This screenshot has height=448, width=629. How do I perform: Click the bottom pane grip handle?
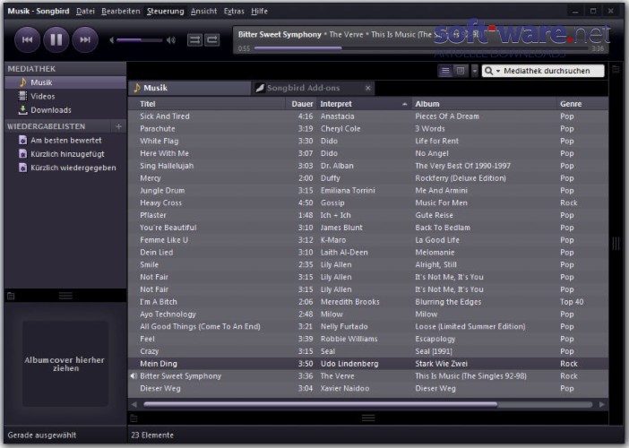[368, 418]
